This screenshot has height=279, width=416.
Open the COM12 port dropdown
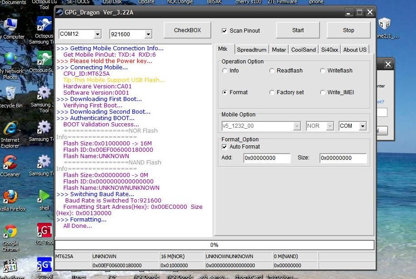[97, 34]
